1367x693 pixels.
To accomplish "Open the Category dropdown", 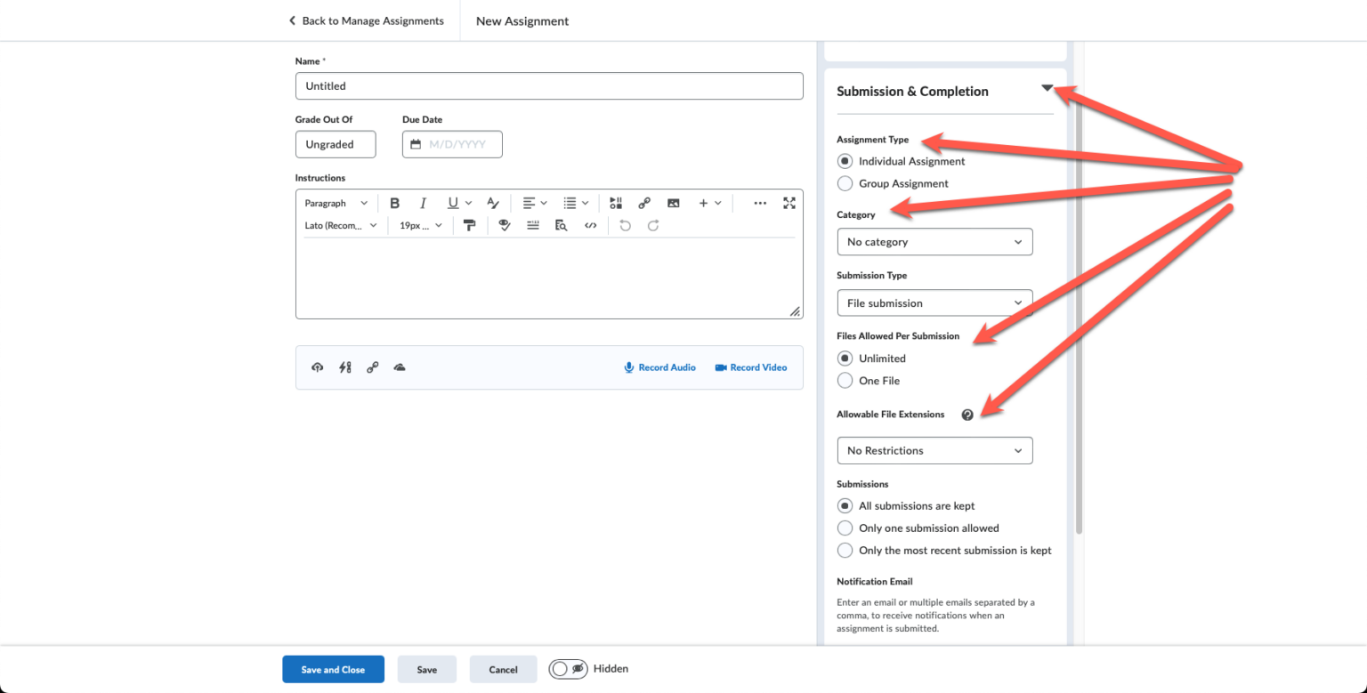I will (x=934, y=241).
